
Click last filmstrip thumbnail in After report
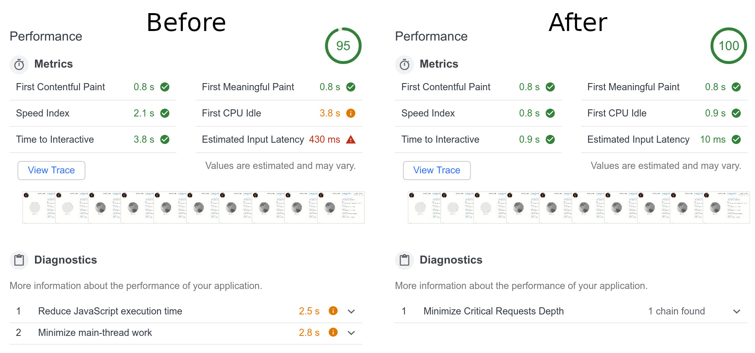point(726,207)
